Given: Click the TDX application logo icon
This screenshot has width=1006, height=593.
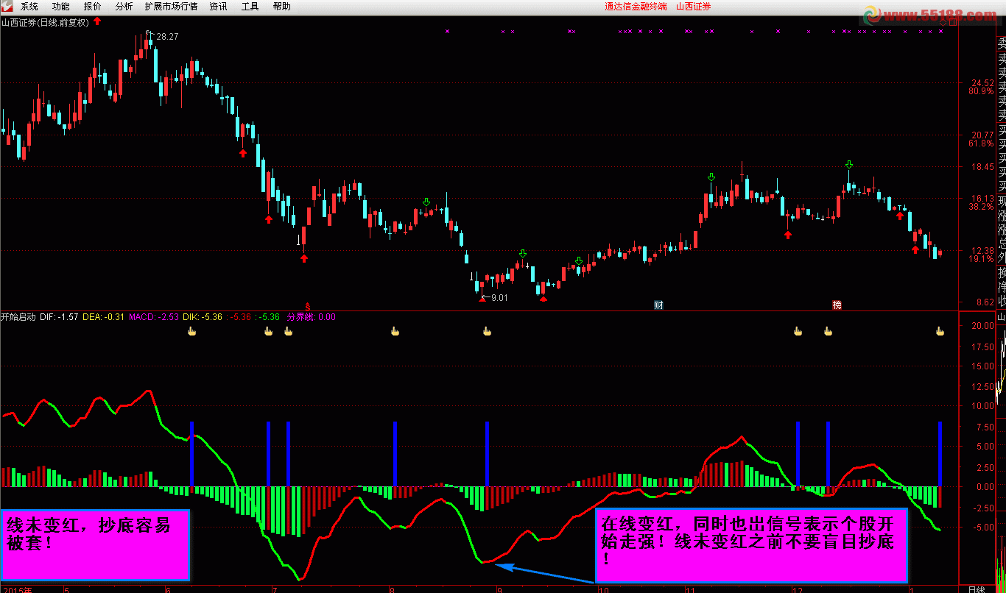Looking at the screenshot, I should (x=8, y=7).
